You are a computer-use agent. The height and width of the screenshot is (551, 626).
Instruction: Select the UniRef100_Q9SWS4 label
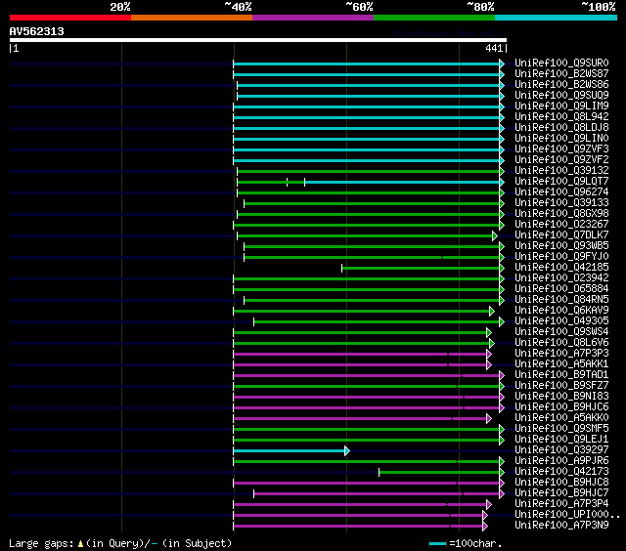coord(561,332)
